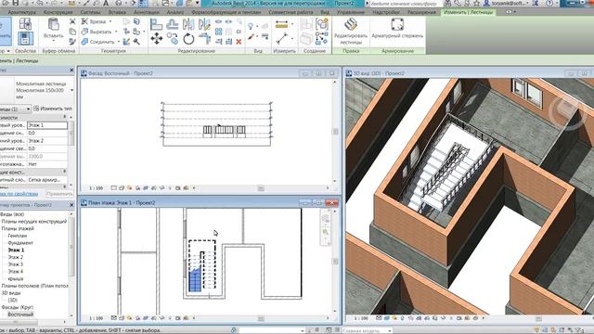Select the Move tool (four arrows)

[157, 39]
